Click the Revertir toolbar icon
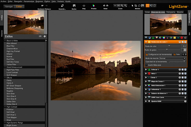The width and height of the screenshot is (191, 127). (62, 6)
